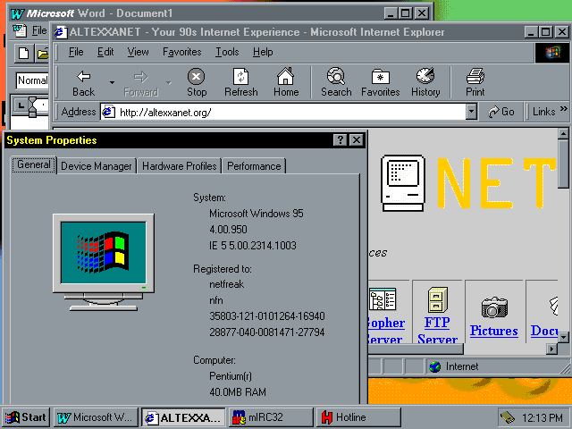Stop page loading with Stop icon
572x429 pixels.
tap(197, 76)
